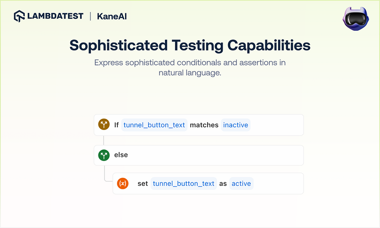Open the KaneAI product label
Image resolution: width=380 pixels, height=228 pixels.
click(x=112, y=16)
